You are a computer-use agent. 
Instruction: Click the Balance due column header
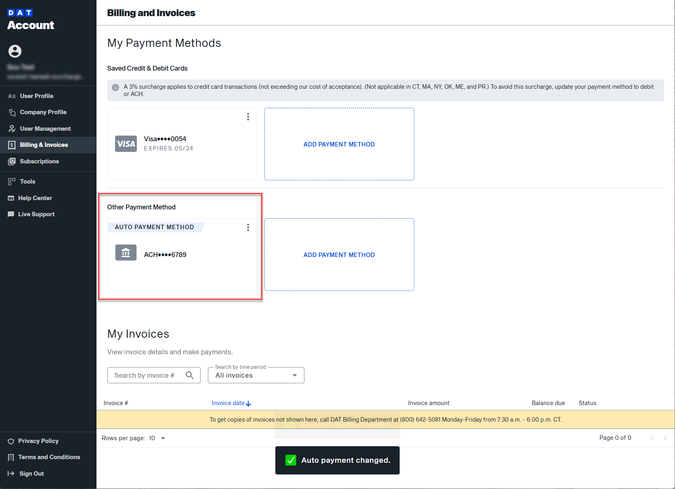coord(548,403)
